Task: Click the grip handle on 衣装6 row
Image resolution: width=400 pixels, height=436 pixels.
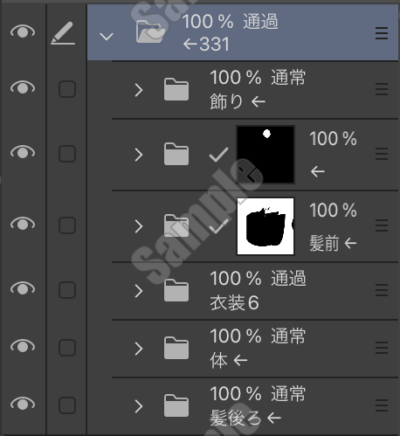Action: tap(382, 290)
